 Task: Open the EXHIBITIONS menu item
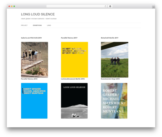(37, 25)
